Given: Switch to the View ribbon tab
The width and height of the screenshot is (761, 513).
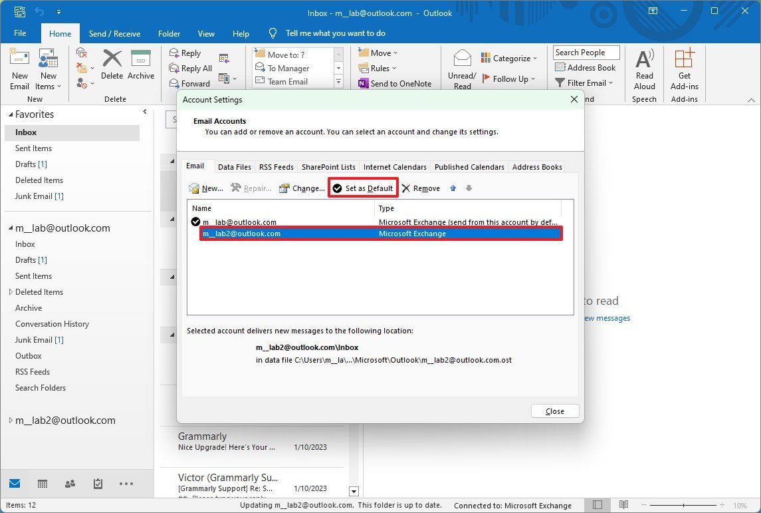Looking at the screenshot, I should tap(206, 33).
